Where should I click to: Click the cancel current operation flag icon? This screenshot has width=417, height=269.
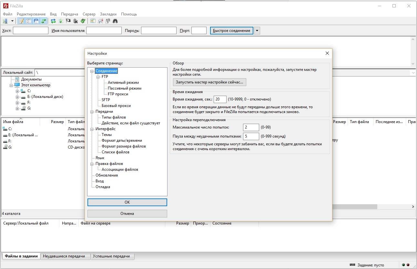(x=68, y=21)
